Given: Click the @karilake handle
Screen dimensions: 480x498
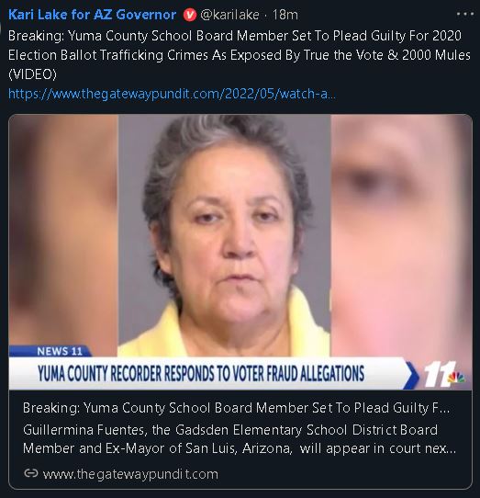Looking at the screenshot, I should pos(229,15).
